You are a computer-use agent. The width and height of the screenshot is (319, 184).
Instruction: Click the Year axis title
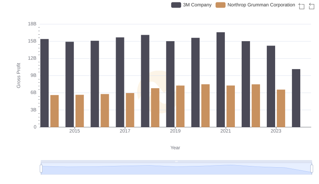175,148
